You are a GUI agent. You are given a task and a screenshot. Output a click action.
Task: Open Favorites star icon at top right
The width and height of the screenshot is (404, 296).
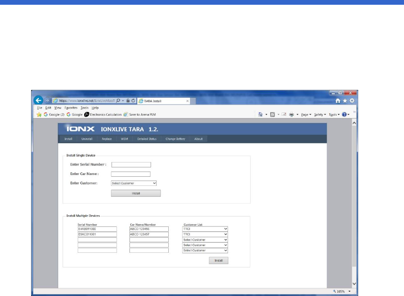coord(345,101)
